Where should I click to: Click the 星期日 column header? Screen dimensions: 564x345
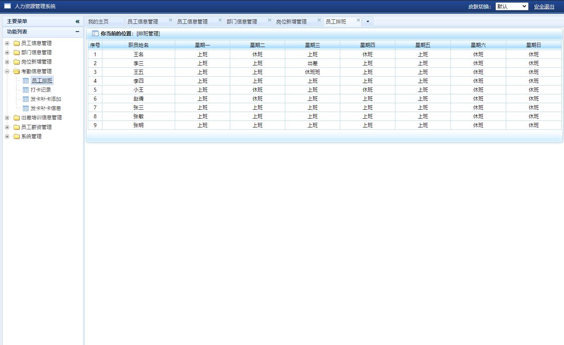[x=534, y=45]
